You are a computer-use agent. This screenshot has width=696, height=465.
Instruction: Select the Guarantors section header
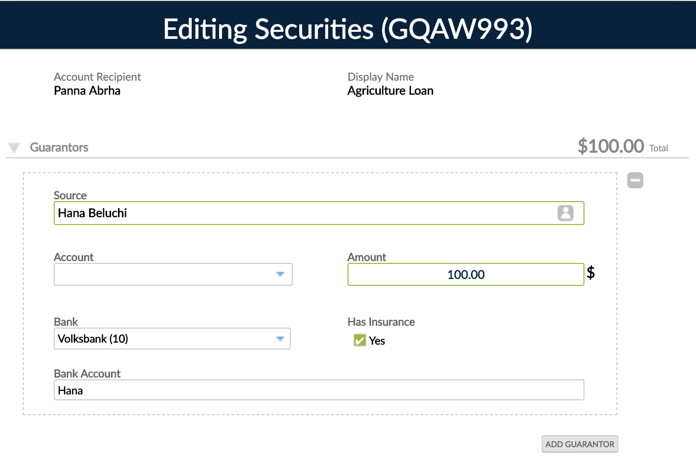click(x=59, y=147)
